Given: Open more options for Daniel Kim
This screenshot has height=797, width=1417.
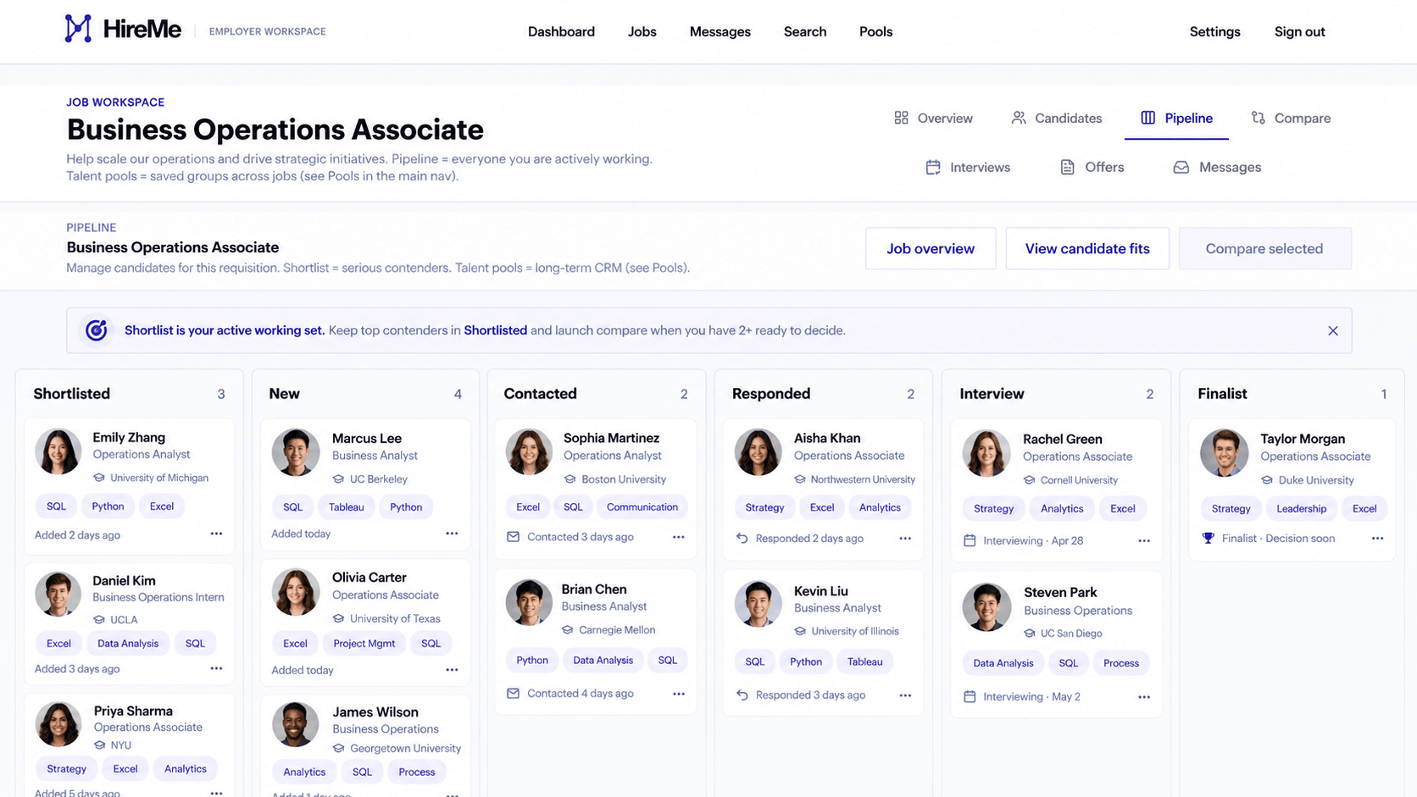Looking at the screenshot, I should point(216,668).
